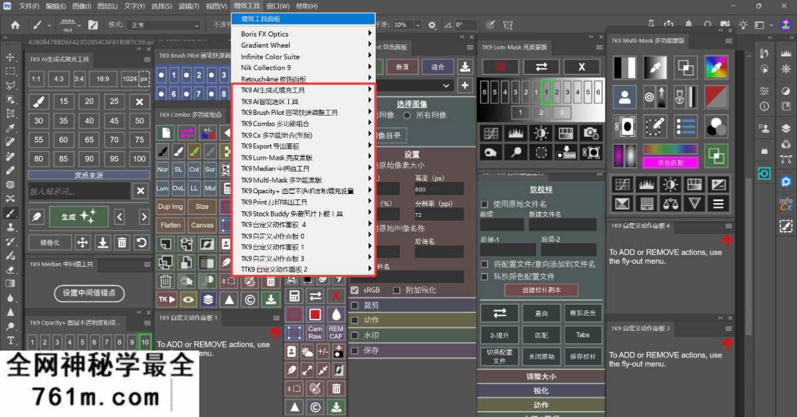Check 使用原始文件名 checkbox
Screen dimensions: 797x417
pos(485,204)
